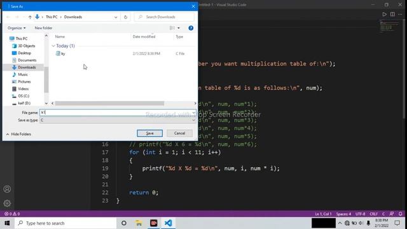The image size is (407, 229).
Task: Open the Organize menu
Action: coord(17,28)
